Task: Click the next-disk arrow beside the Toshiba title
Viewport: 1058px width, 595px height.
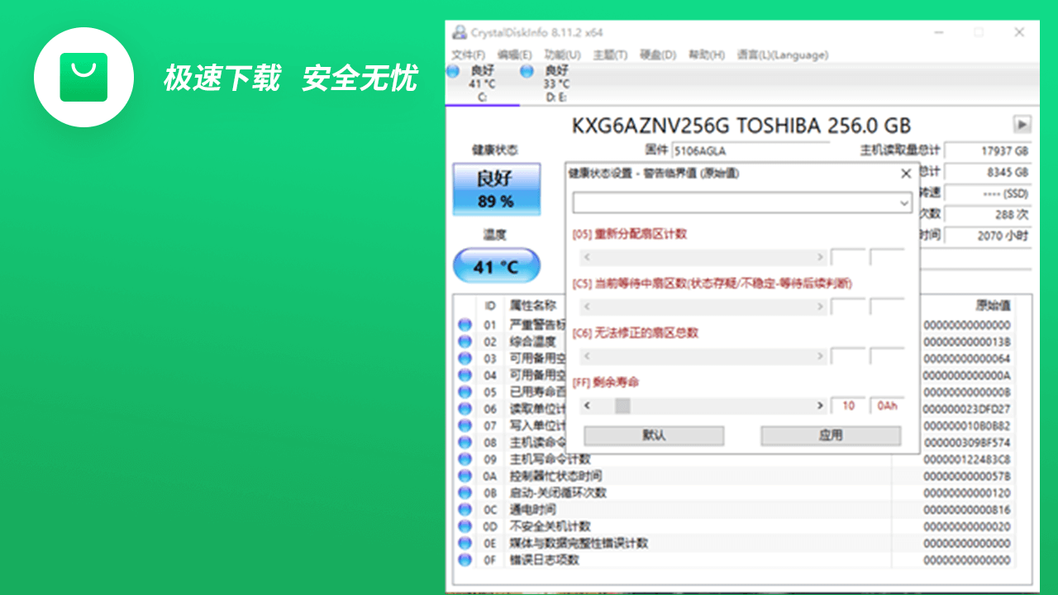Action: tap(1022, 124)
